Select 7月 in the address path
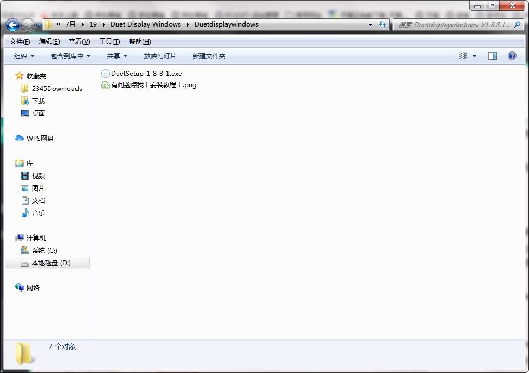This screenshot has height=373, width=529. pyautogui.click(x=70, y=24)
